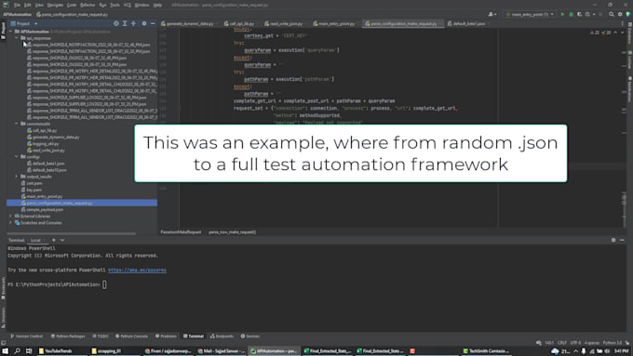Screen dimensions: 633x356
Task: Open the Services tool window
Action: (x=250, y=336)
